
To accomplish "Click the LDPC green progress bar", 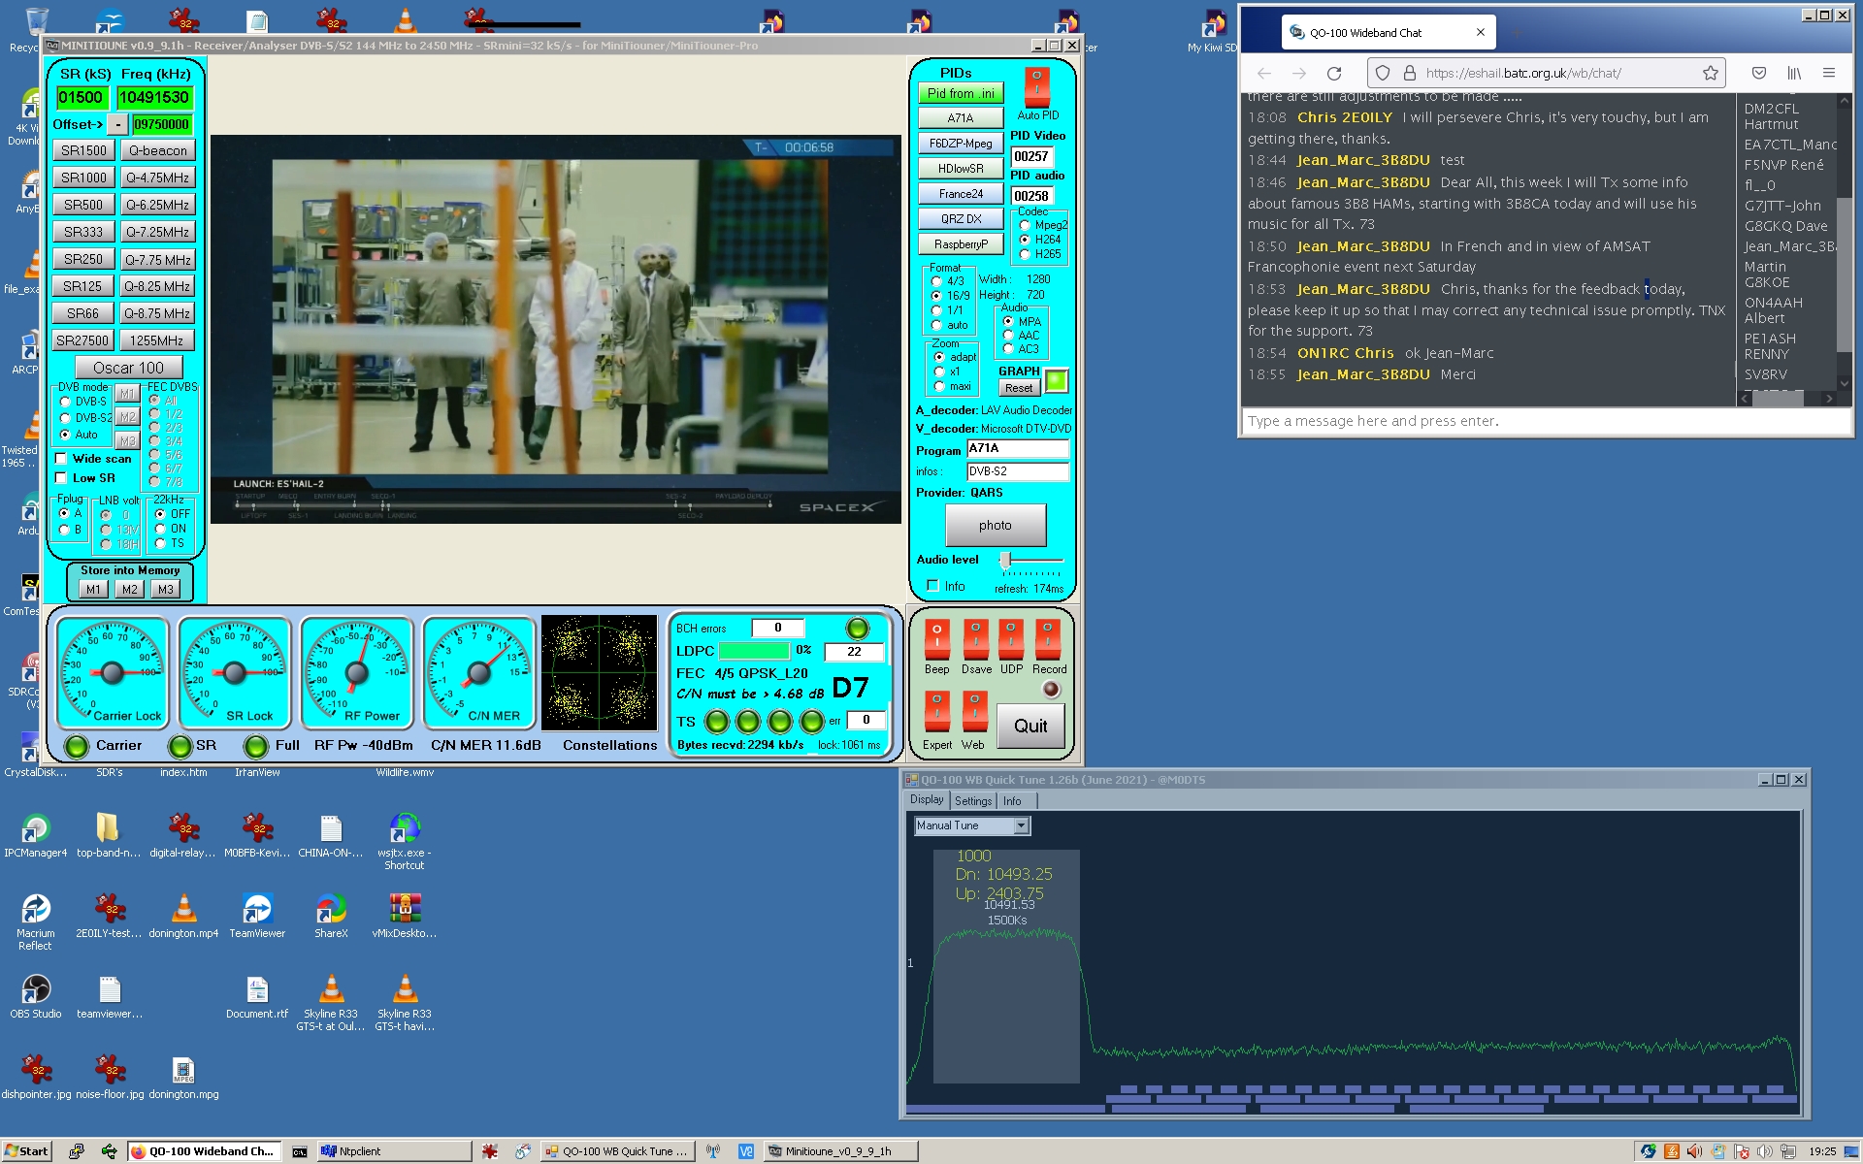I will 754,651.
